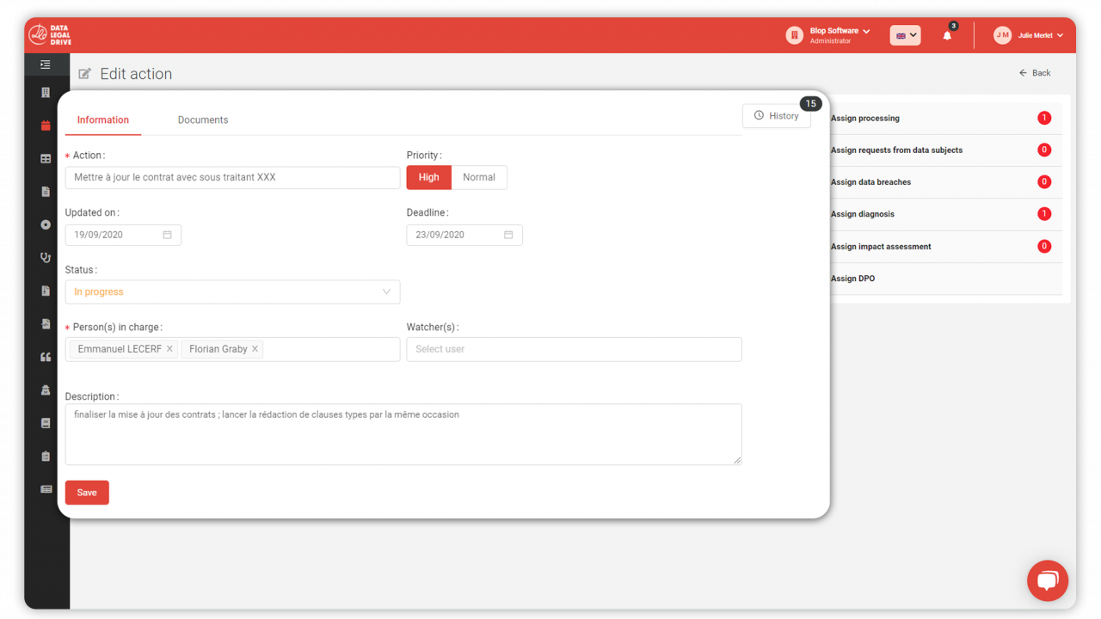This screenshot has height=619, width=1101.
Task: Open the quotation marks icon in the sidebar
Action: pos(46,357)
